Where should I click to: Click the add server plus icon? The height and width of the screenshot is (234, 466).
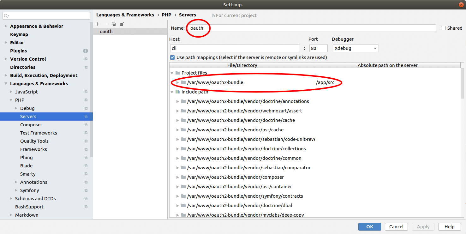[97, 24]
